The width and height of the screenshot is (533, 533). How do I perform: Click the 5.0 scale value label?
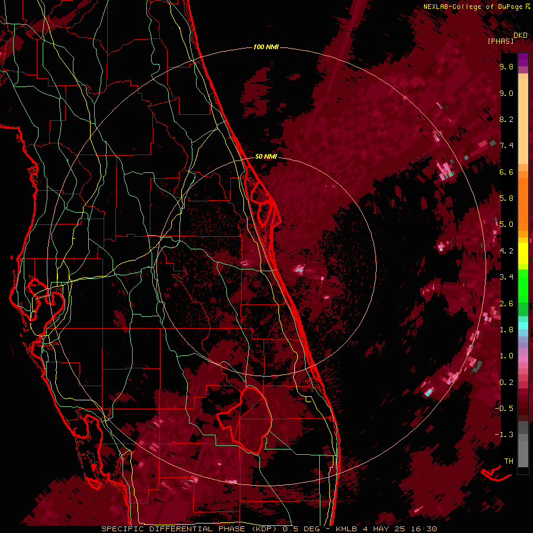pos(506,224)
